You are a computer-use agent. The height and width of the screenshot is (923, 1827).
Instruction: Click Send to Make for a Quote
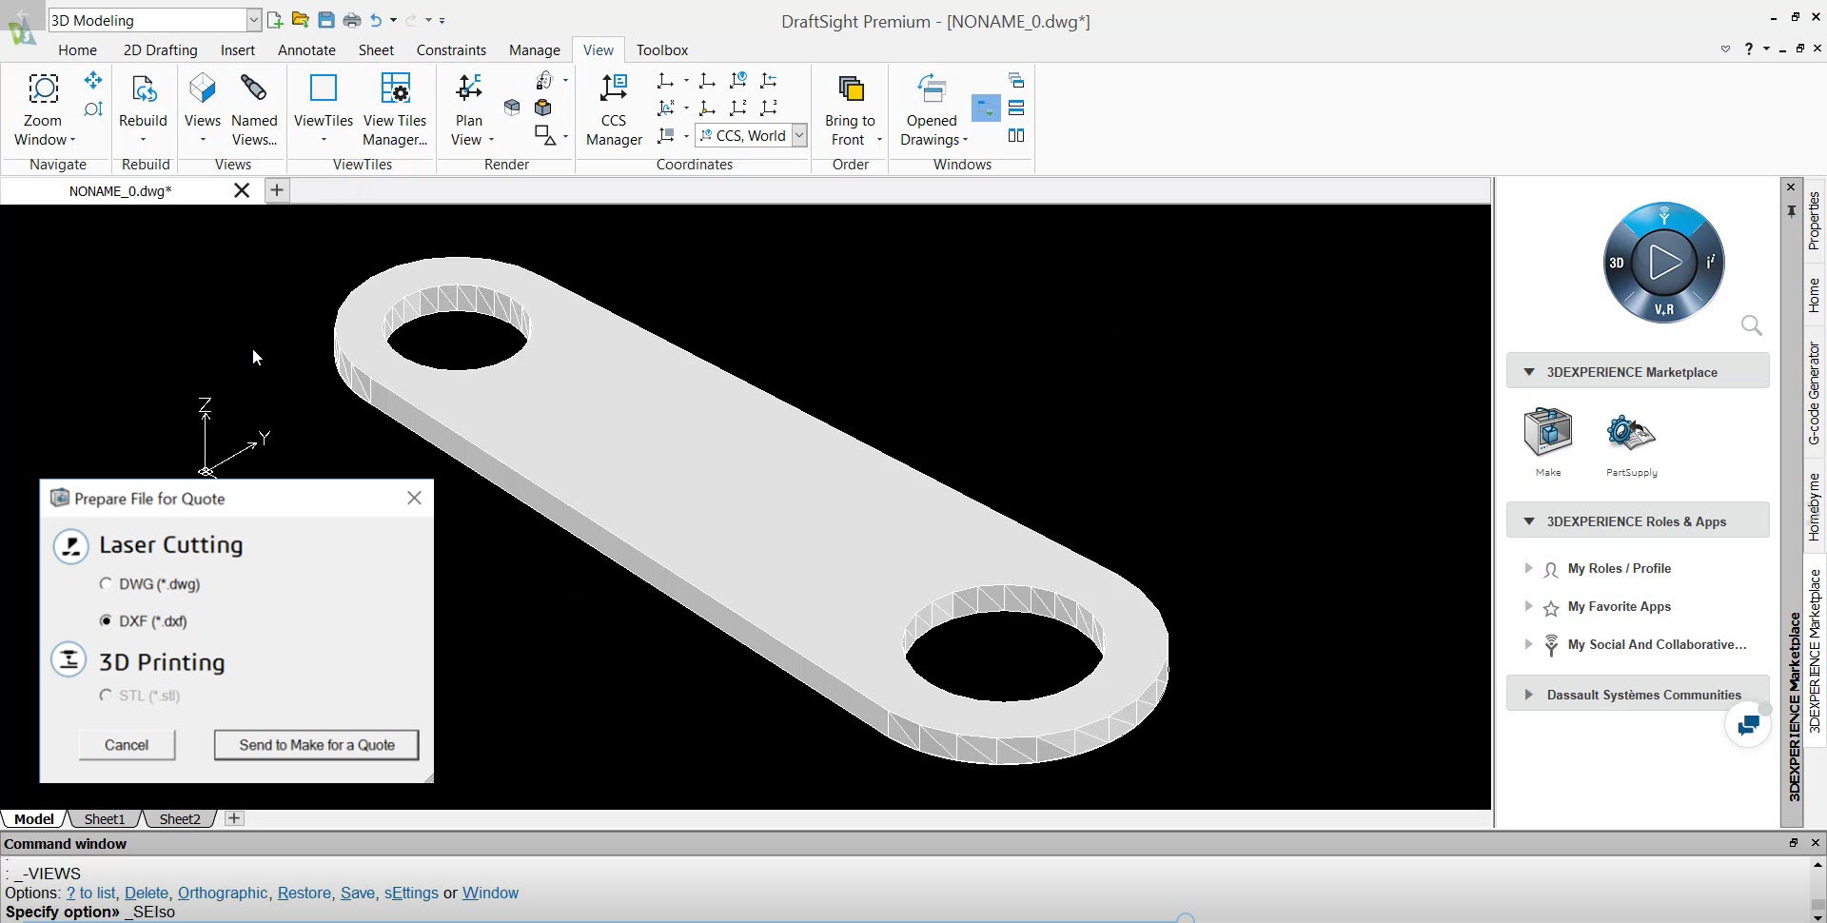coord(317,745)
